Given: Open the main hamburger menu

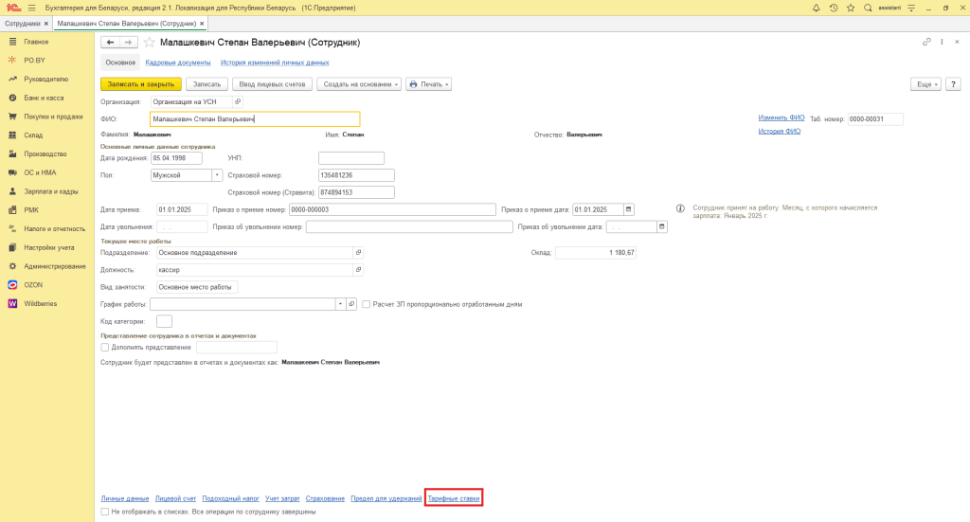Looking at the screenshot, I should [31, 8].
